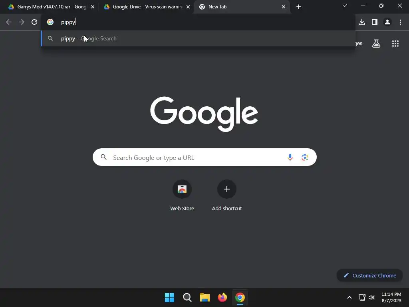Image resolution: width=409 pixels, height=307 pixels.
Task: Click the Search Google or type a URL box
Action: (x=204, y=157)
